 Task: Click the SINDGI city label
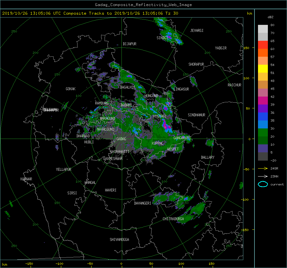[162, 38]
